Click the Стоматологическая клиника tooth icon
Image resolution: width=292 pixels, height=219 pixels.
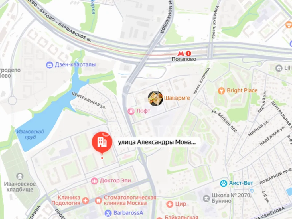tap(98, 201)
